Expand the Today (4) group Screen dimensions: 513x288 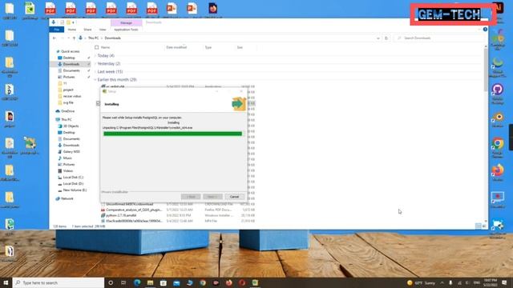tap(95, 56)
